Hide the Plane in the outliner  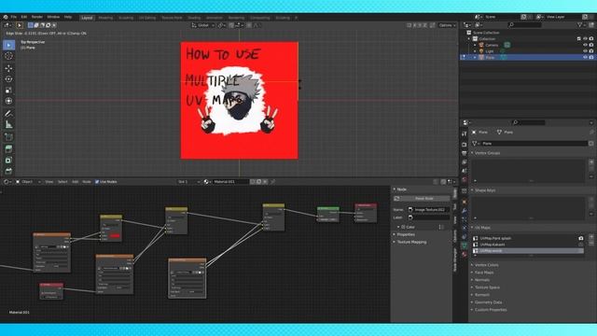tap(585, 57)
